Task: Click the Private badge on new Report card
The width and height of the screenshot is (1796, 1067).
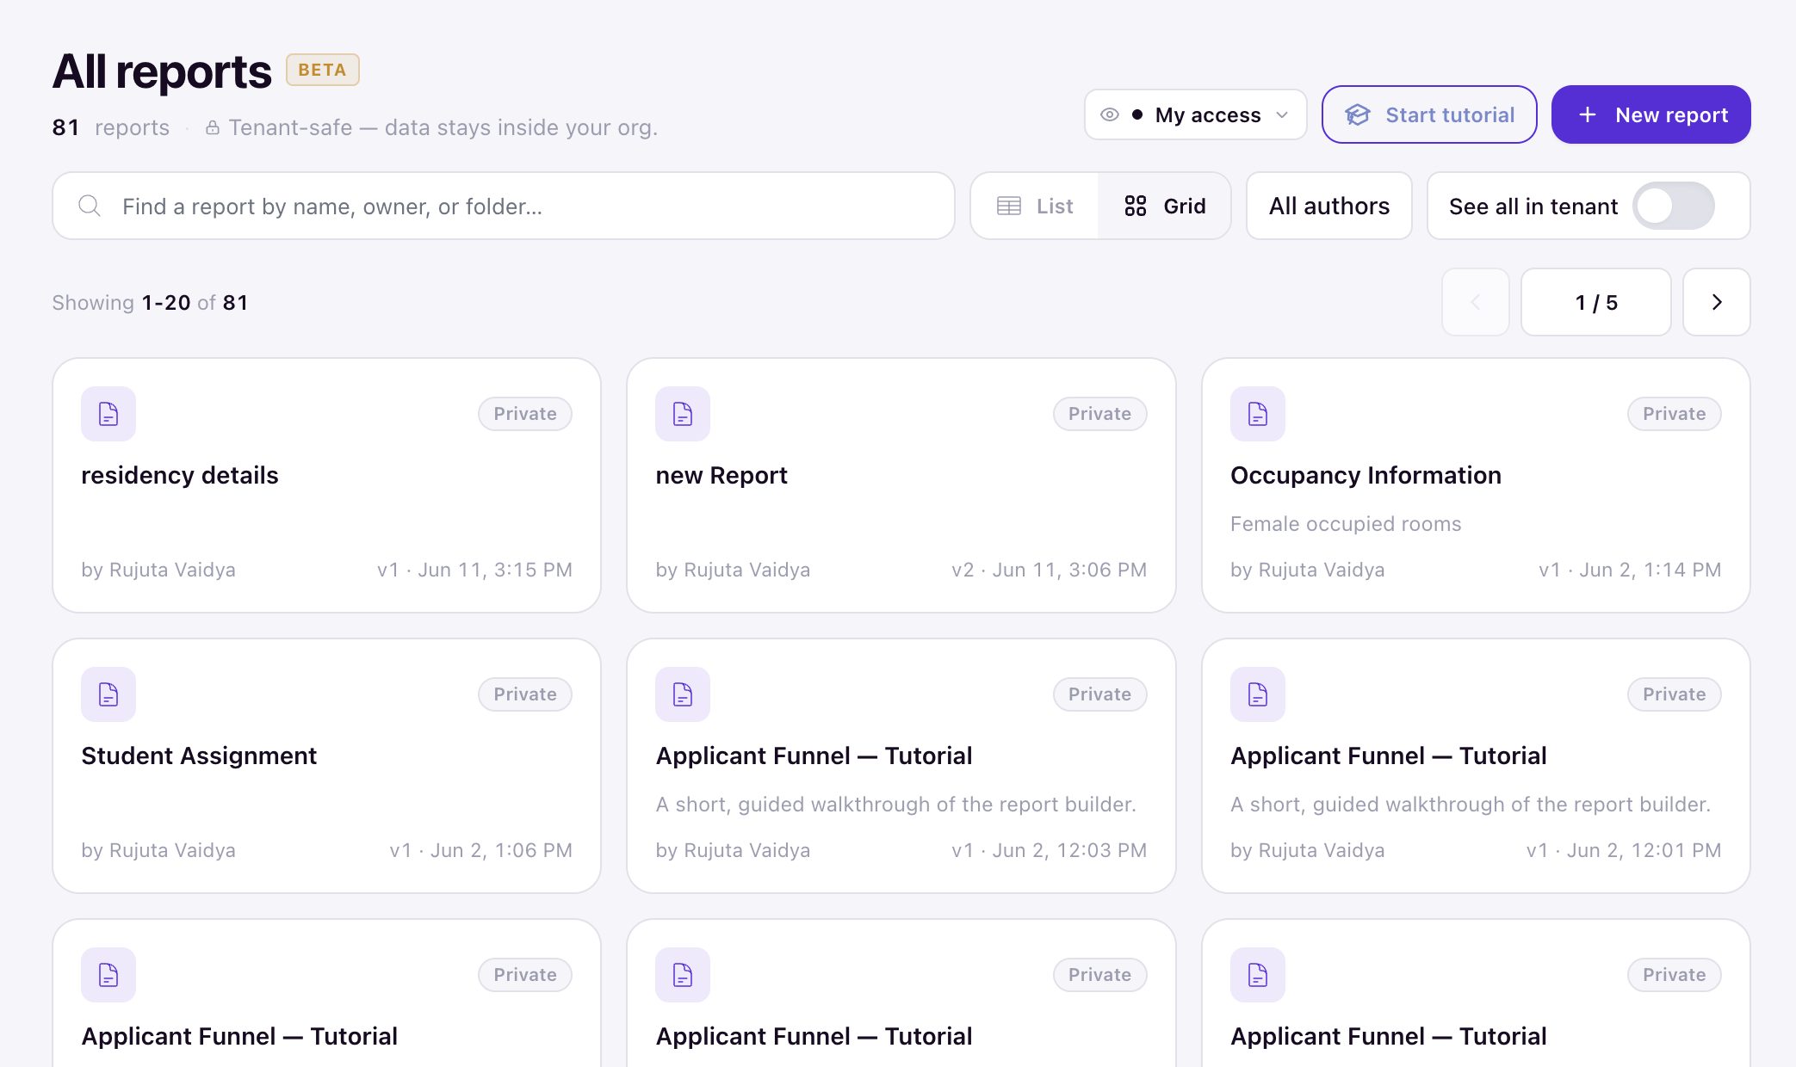Action: 1099,414
